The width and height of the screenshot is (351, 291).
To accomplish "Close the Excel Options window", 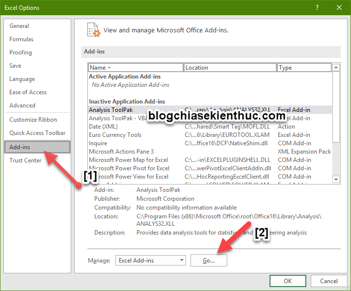I will [339, 8].
